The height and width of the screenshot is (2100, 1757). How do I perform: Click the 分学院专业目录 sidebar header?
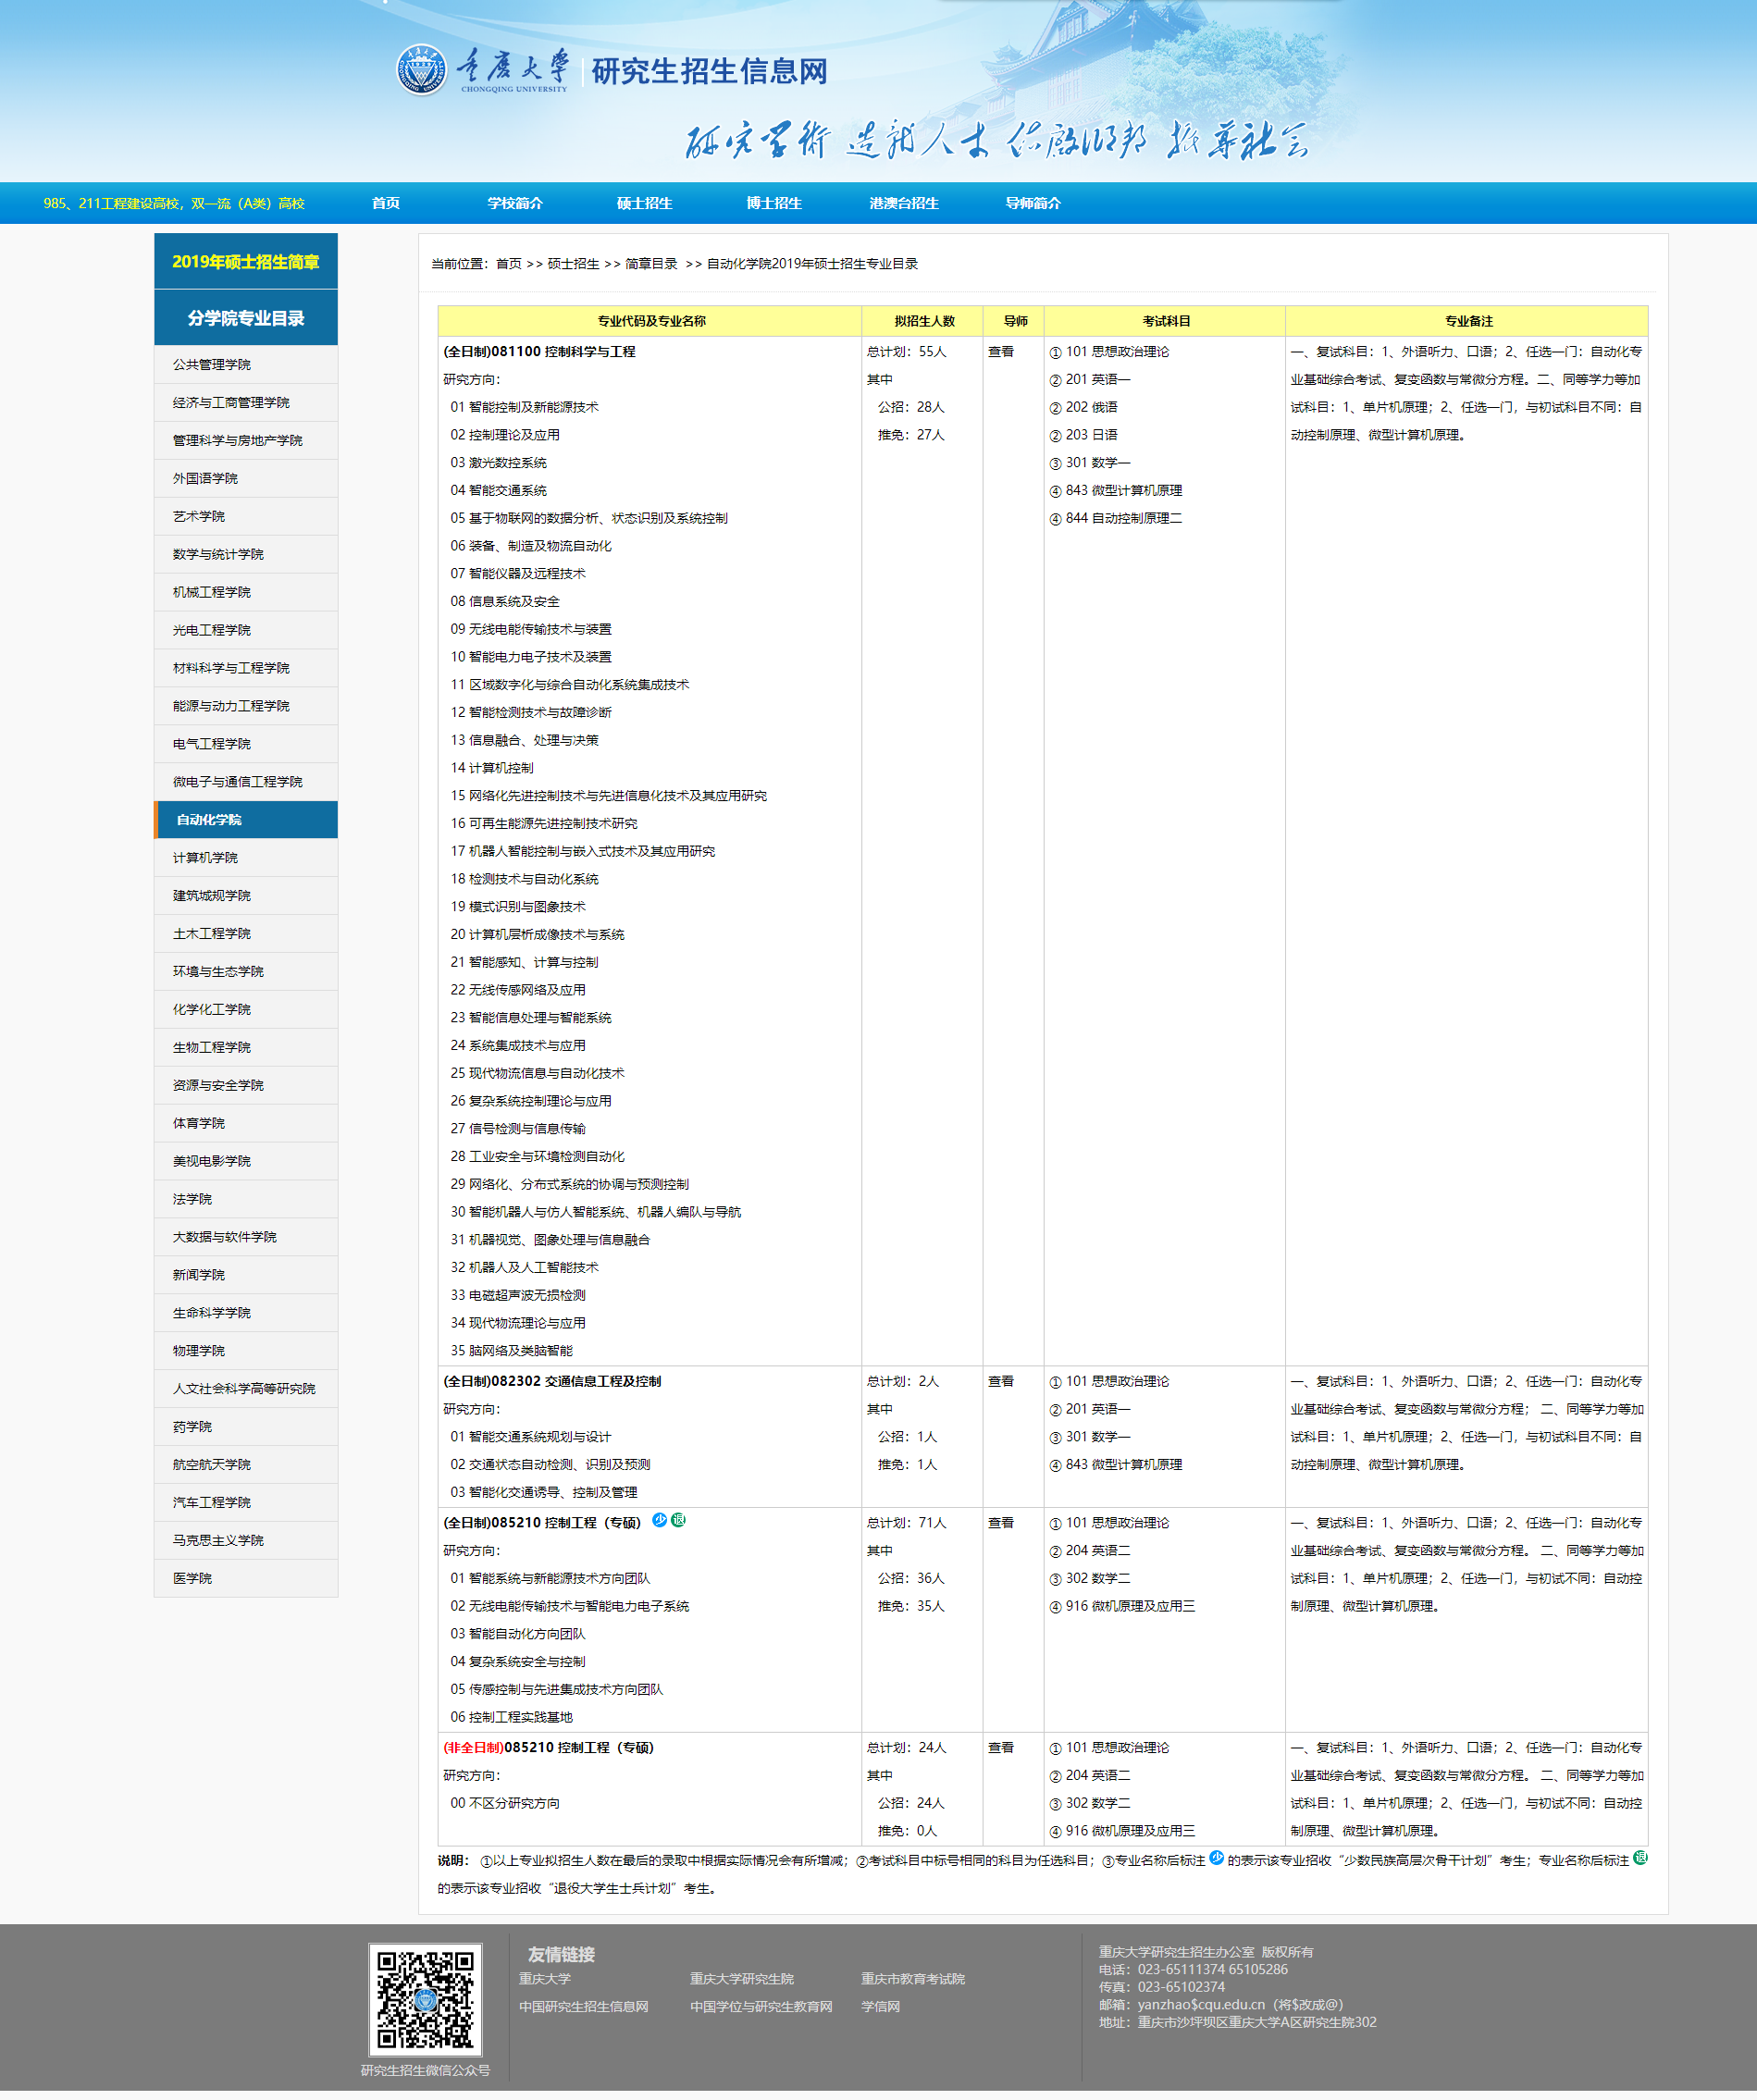point(246,318)
